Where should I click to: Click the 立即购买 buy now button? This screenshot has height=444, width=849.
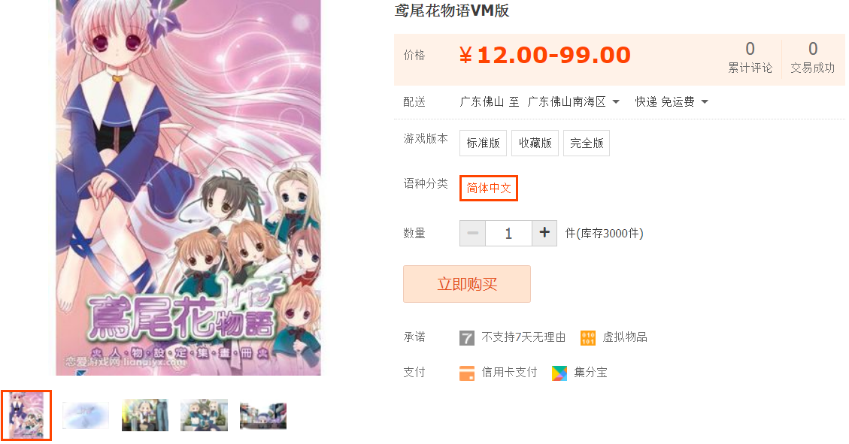(x=467, y=284)
